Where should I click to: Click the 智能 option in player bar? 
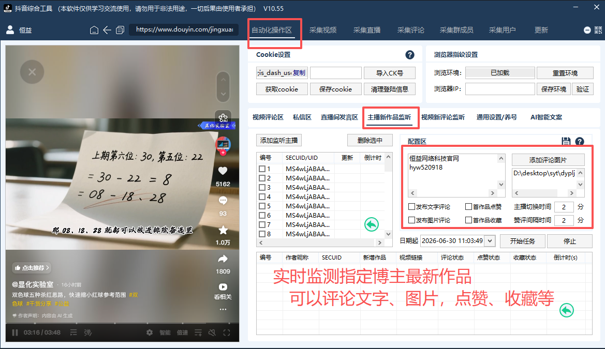pyautogui.click(x=165, y=332)
